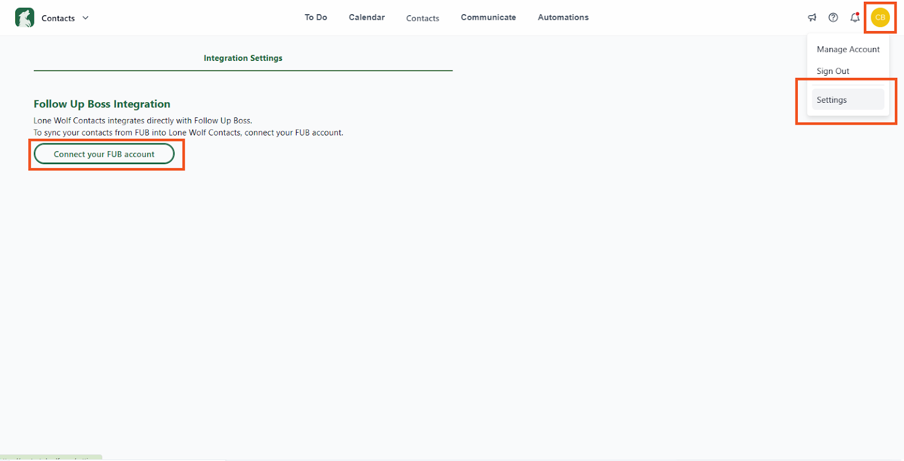
Task: Choose Manage Account from profile menu
Action: [847, 50]
